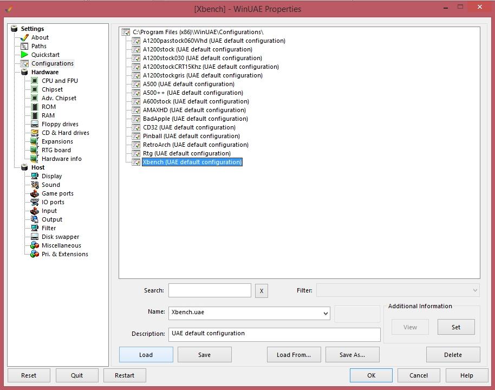Click the Reset button
The height and width of the screenshot is (390, 495).
(29, 375)
